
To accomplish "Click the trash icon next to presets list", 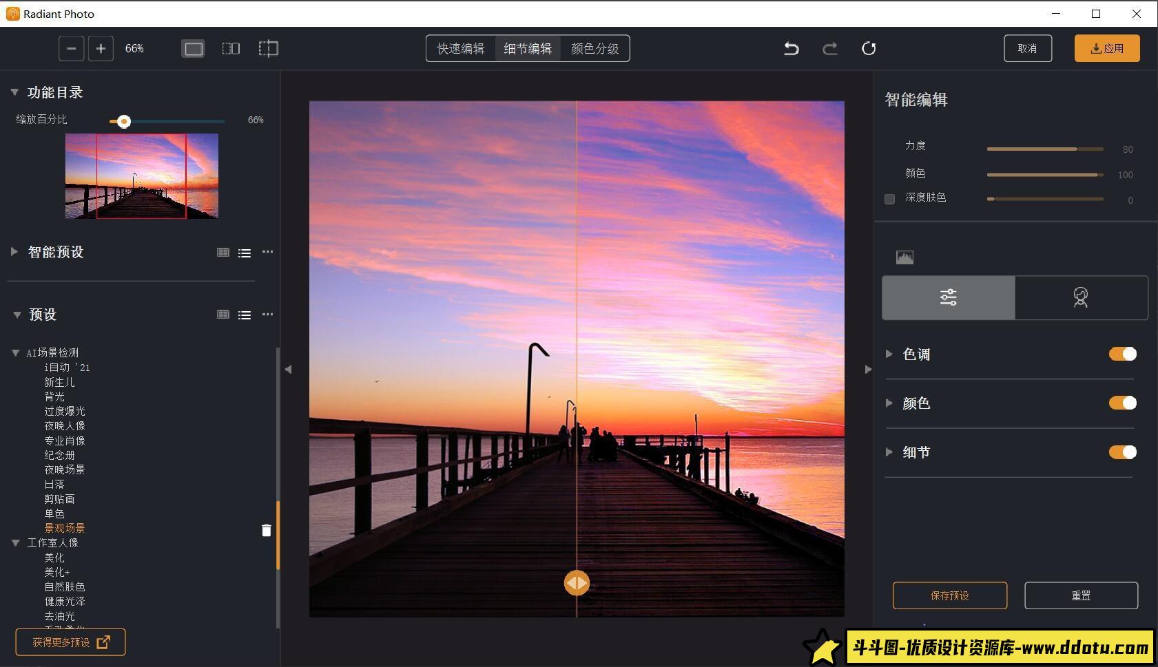I will click(266, 530).
